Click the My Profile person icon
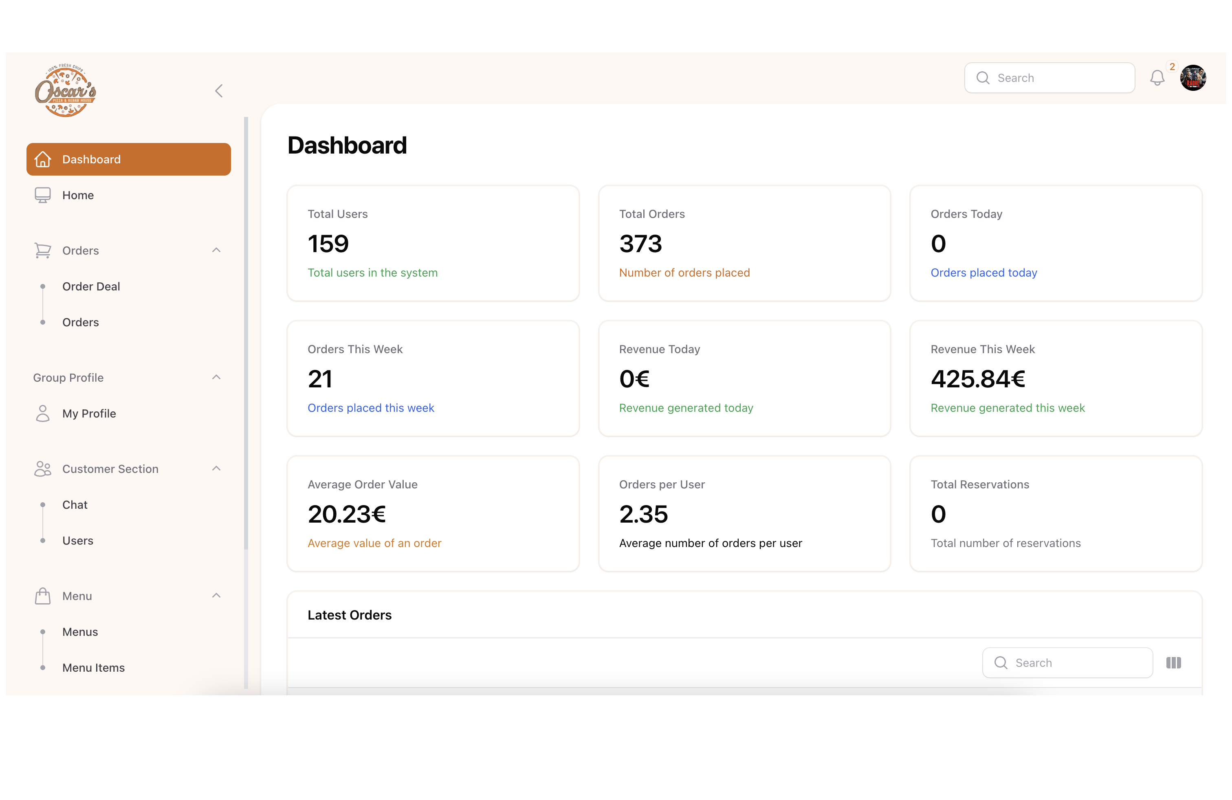This screenshot has height=800, width=1232. coord(43,413)
